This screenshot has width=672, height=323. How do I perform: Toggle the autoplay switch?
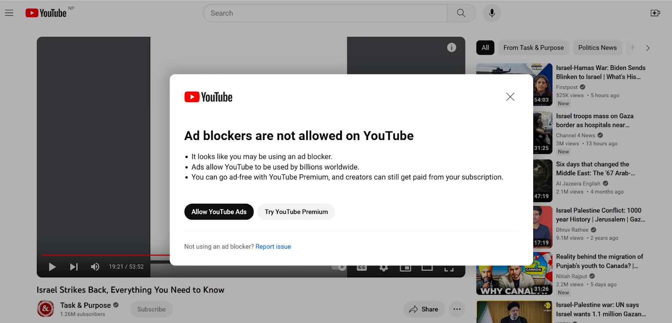339,267
